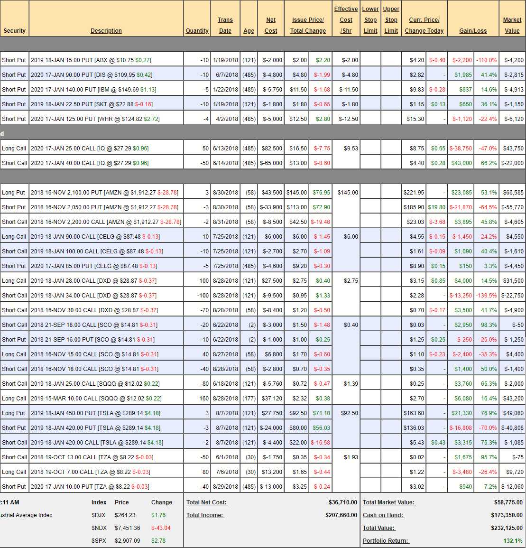Click the Market Value column header
This screenshot has width=526, height=548.
(512, 25)
